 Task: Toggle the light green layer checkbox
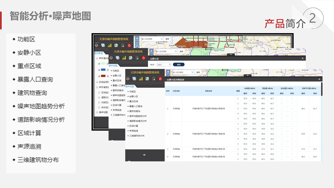pos(99,63)
